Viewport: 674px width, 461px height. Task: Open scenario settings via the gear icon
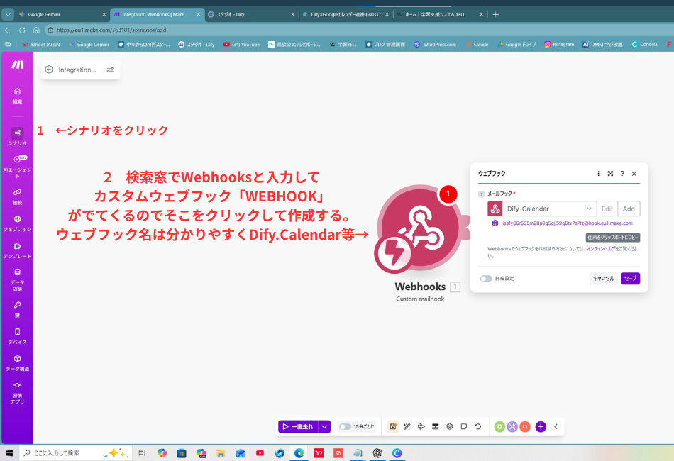tap(448, 426)
